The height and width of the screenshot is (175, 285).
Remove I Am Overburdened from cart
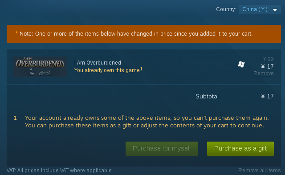[x=263, y=73]
